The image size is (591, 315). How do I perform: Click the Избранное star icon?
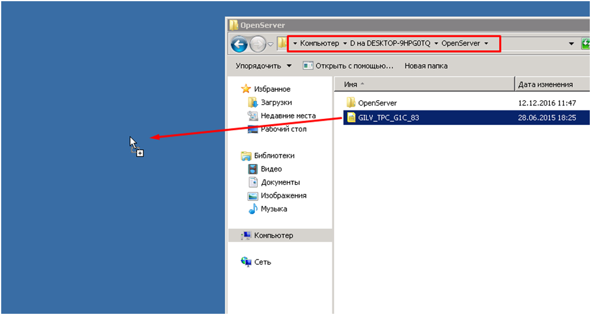pos(246,89)
